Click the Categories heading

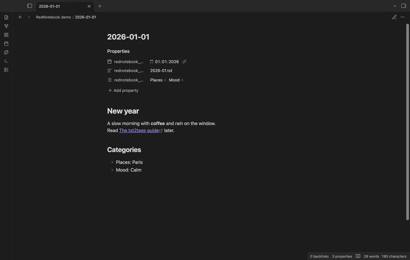pyautogui.click(x=124, y=149)
